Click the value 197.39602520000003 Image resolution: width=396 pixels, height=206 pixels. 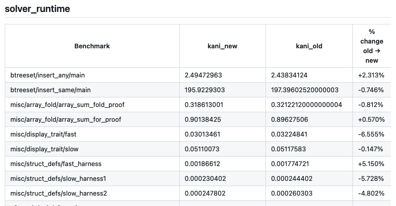[x=305, y=90]
